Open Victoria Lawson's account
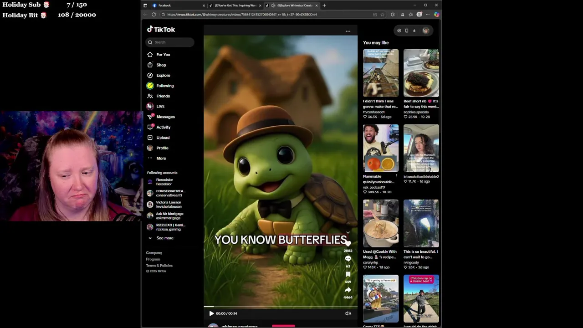583x328 pixels. point(164,205)
